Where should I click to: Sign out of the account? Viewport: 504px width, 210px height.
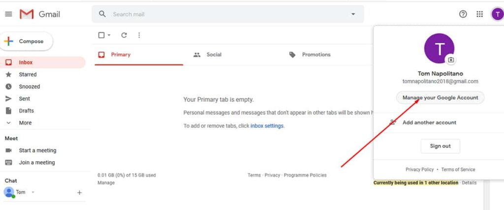[x=440, y=146]
